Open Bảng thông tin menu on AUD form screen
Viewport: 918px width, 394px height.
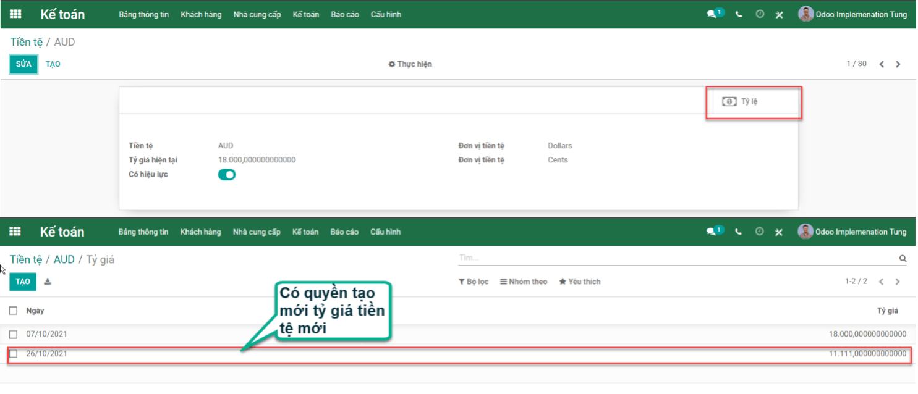[x=143, y=14]
